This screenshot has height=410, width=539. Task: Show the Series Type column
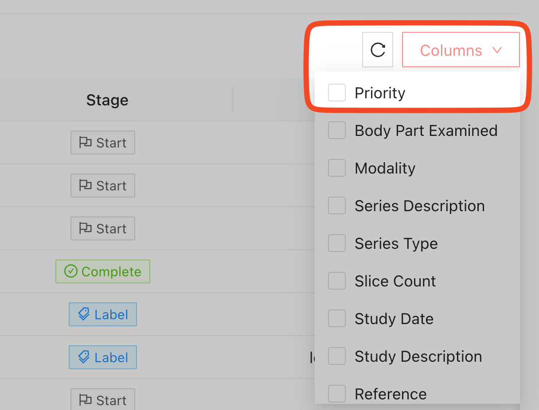pos(337,244)
